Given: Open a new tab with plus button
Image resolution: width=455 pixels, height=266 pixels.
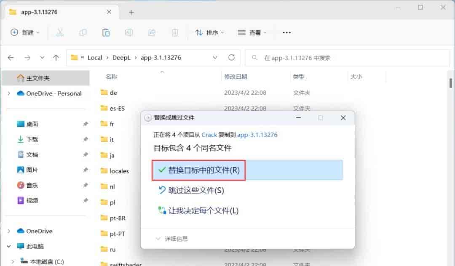Looking at the screenshot, I should pyautogui.click(x=131, y=12).
